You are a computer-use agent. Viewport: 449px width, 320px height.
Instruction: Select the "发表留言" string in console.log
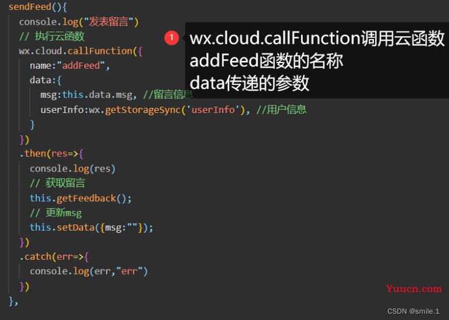click(x=108, y=22)
